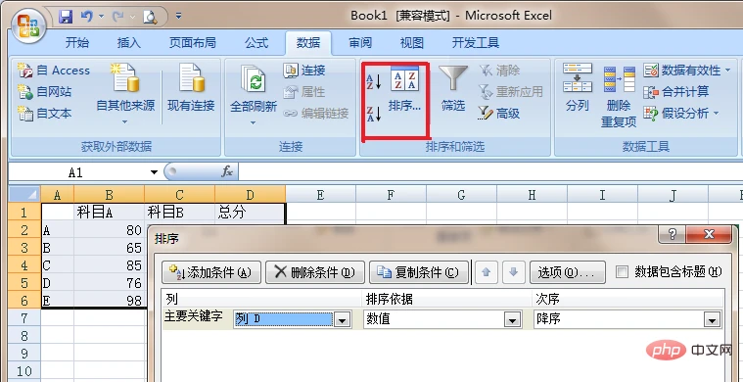Viewport: 743px width, 382px height.
Task: Switch to the 插入 ribbon tab
Action: 129,43
